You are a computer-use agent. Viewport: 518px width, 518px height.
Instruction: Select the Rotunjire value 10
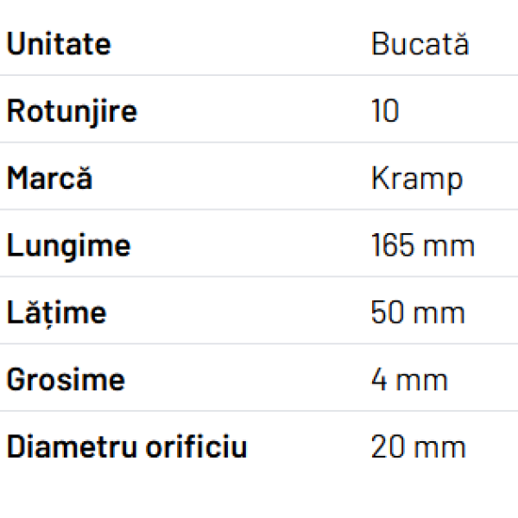click(385, 111)
